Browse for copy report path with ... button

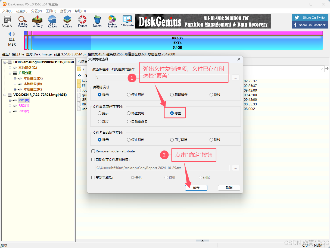pos(236,168)
